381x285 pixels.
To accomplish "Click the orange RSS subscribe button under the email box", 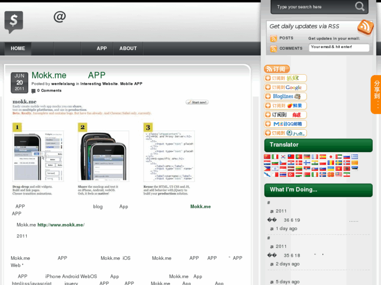I will coord(277,69).
